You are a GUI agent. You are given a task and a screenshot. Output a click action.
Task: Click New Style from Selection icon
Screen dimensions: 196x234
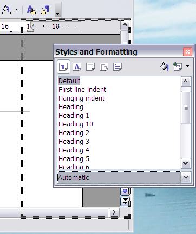178,66
